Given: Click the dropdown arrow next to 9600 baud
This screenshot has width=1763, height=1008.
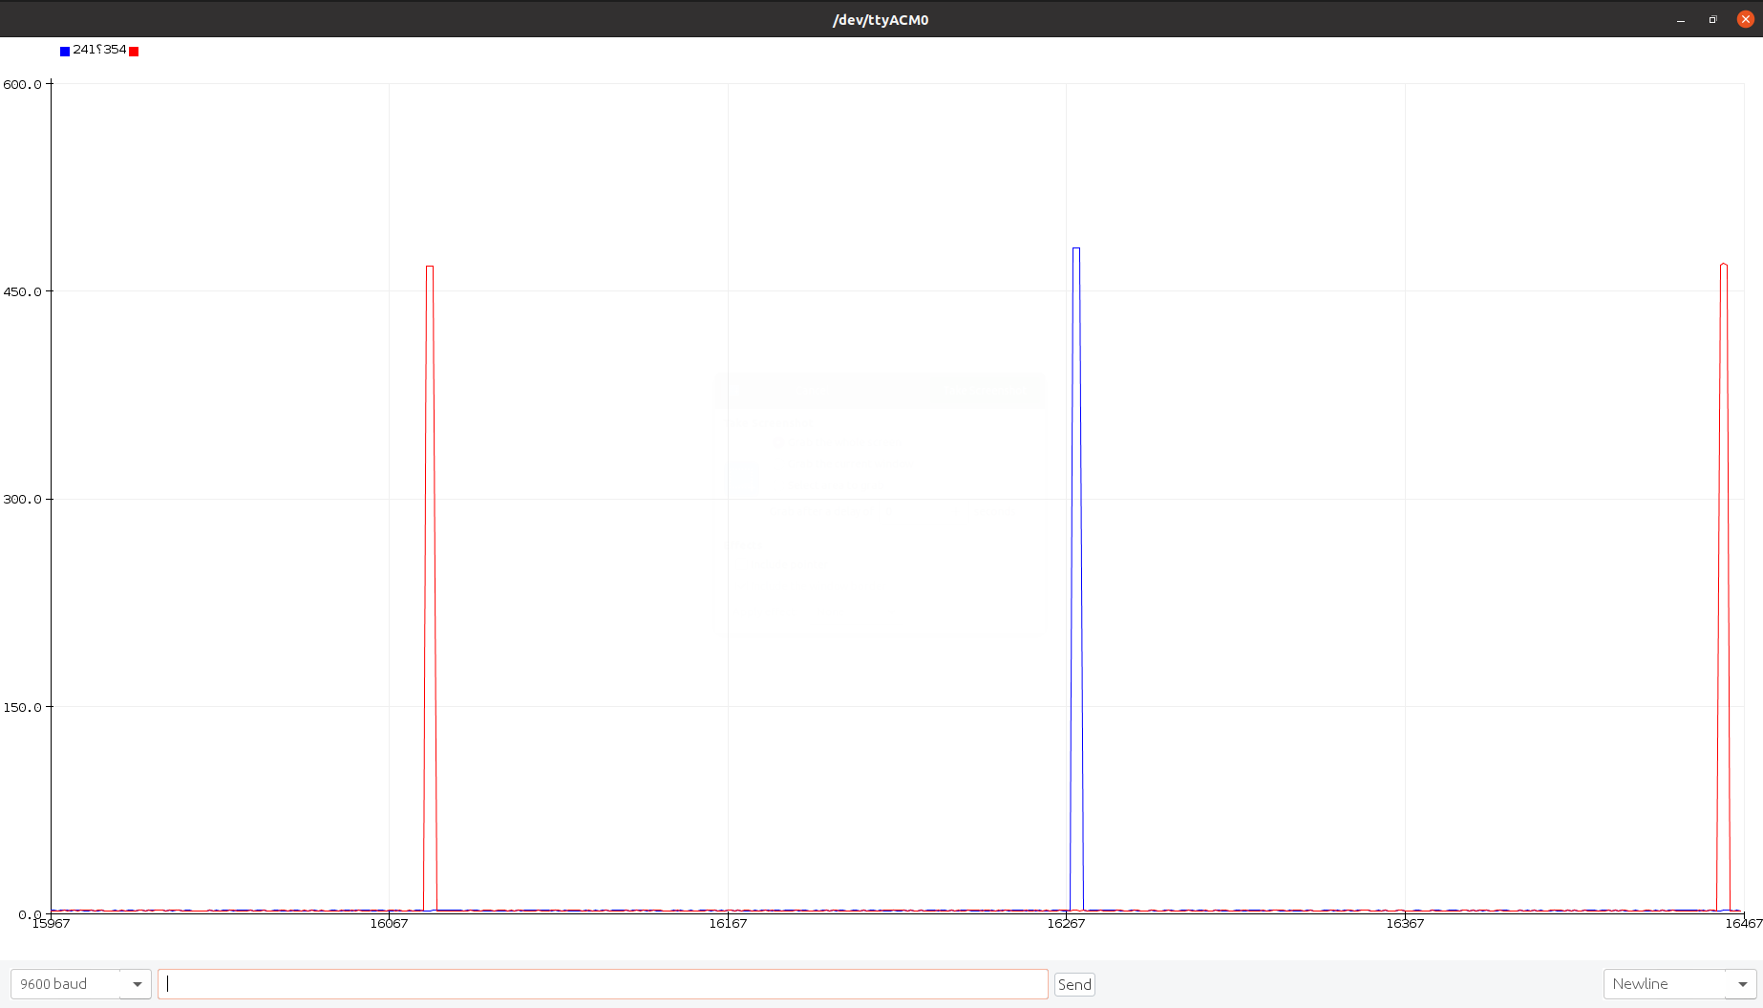Looking at the screenshot, I should click(x=137, y=983).
